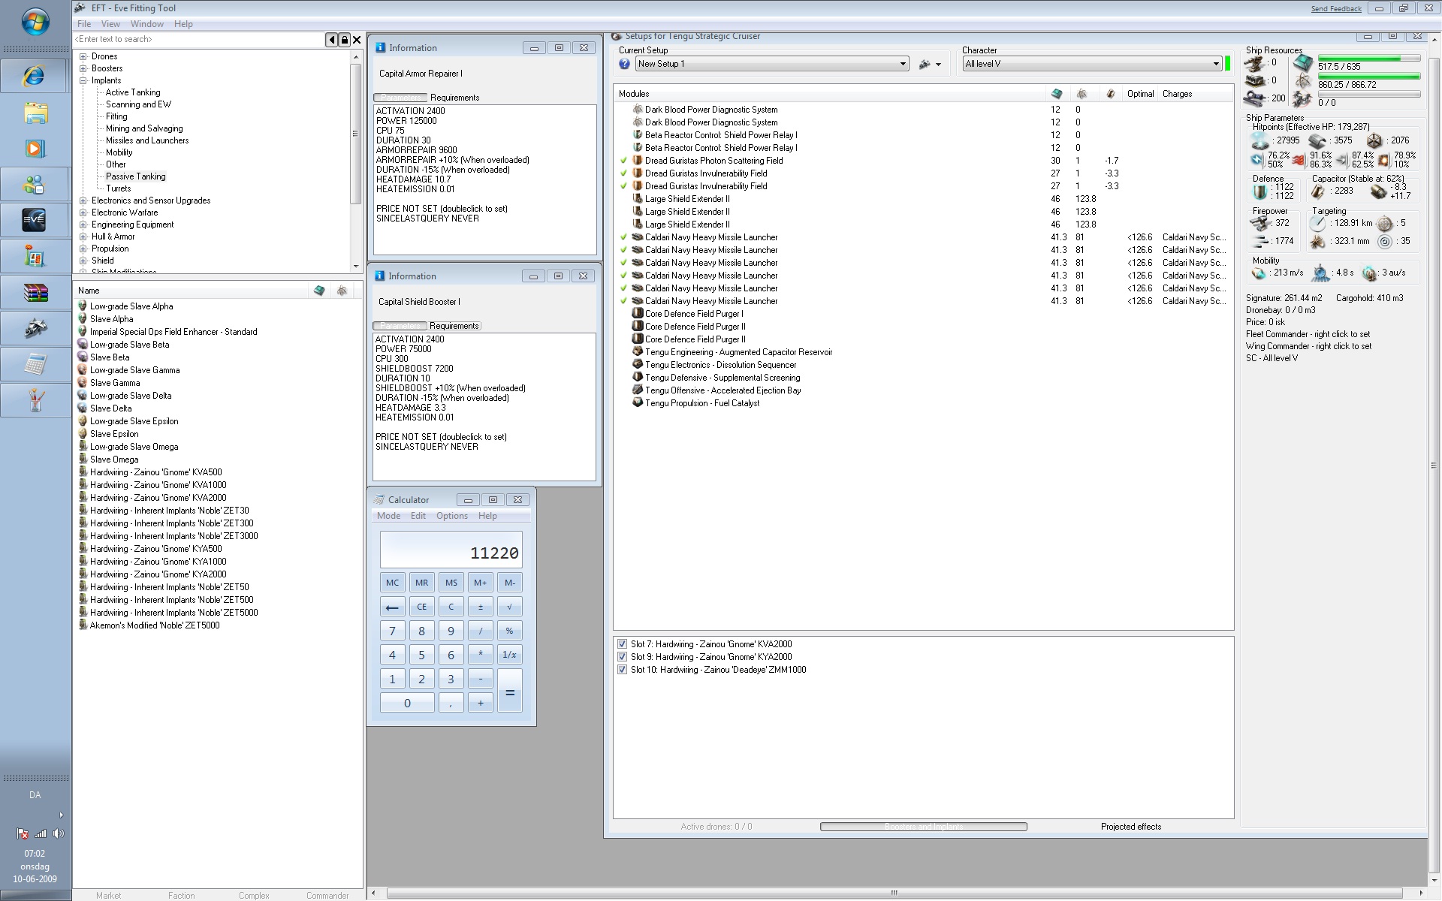1442x901 pixels.
Task: Click the CPU column icon in Modules header
Action: pyautogui.click(x=1057, y=94)
